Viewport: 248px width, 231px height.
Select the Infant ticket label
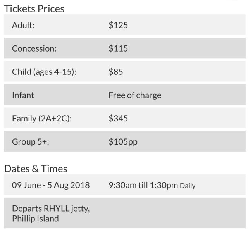click(23, 95)
